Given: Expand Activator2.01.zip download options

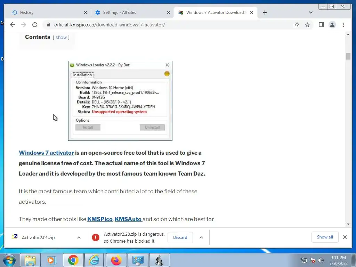Looking at the screenshot, I should point(79,237).
